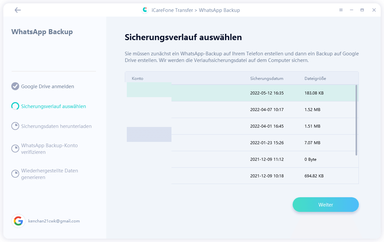
Task: Click the iCareFone logo icon
Action: point(145,10)
